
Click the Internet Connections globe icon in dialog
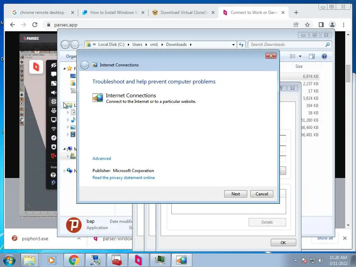[x=98, y=98]
